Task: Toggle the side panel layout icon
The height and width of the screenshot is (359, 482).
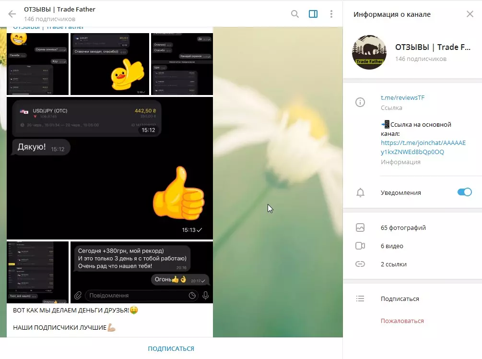Action: tap(313, 14)
